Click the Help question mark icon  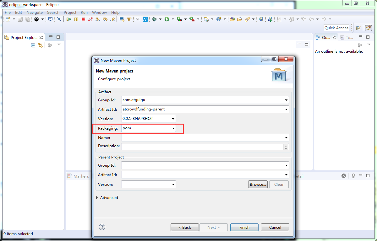[102, 227]
